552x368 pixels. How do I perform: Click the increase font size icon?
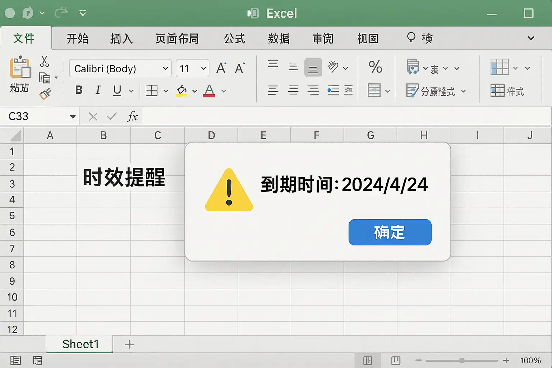click(x=221, y=68)
